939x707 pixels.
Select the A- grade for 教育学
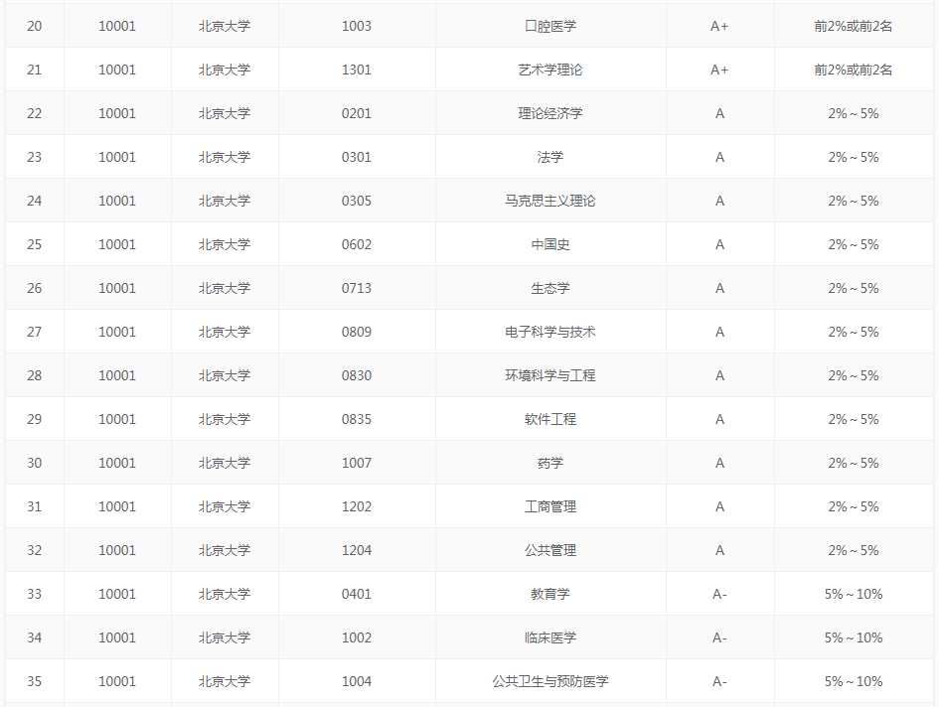[719, 594]
